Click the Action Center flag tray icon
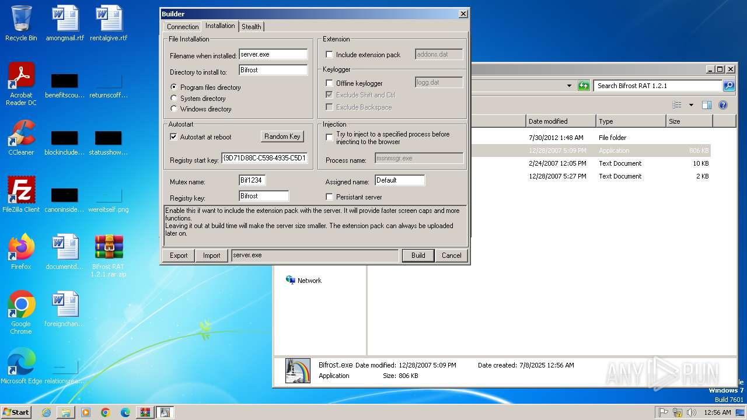747x420 pixels. (x=664, y=412)
